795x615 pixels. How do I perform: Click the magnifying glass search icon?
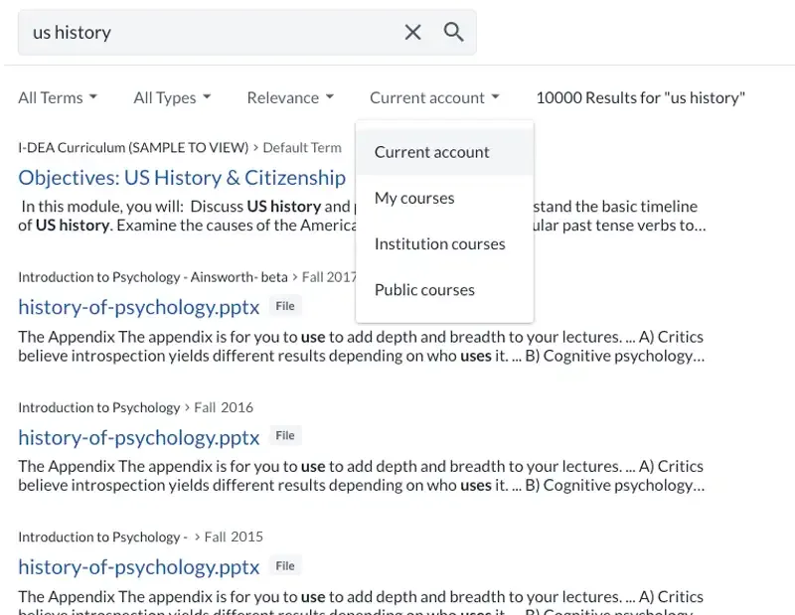click(453, 32)
